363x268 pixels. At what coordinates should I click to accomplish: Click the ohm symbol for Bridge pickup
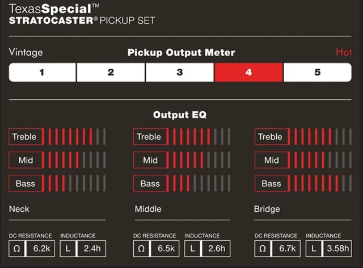(x=262, y=249)
